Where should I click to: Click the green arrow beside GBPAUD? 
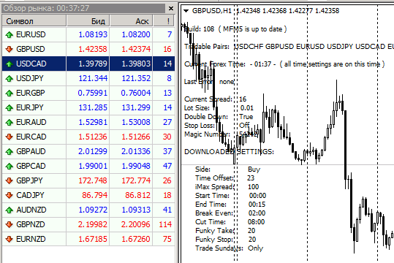click(10, 151)
